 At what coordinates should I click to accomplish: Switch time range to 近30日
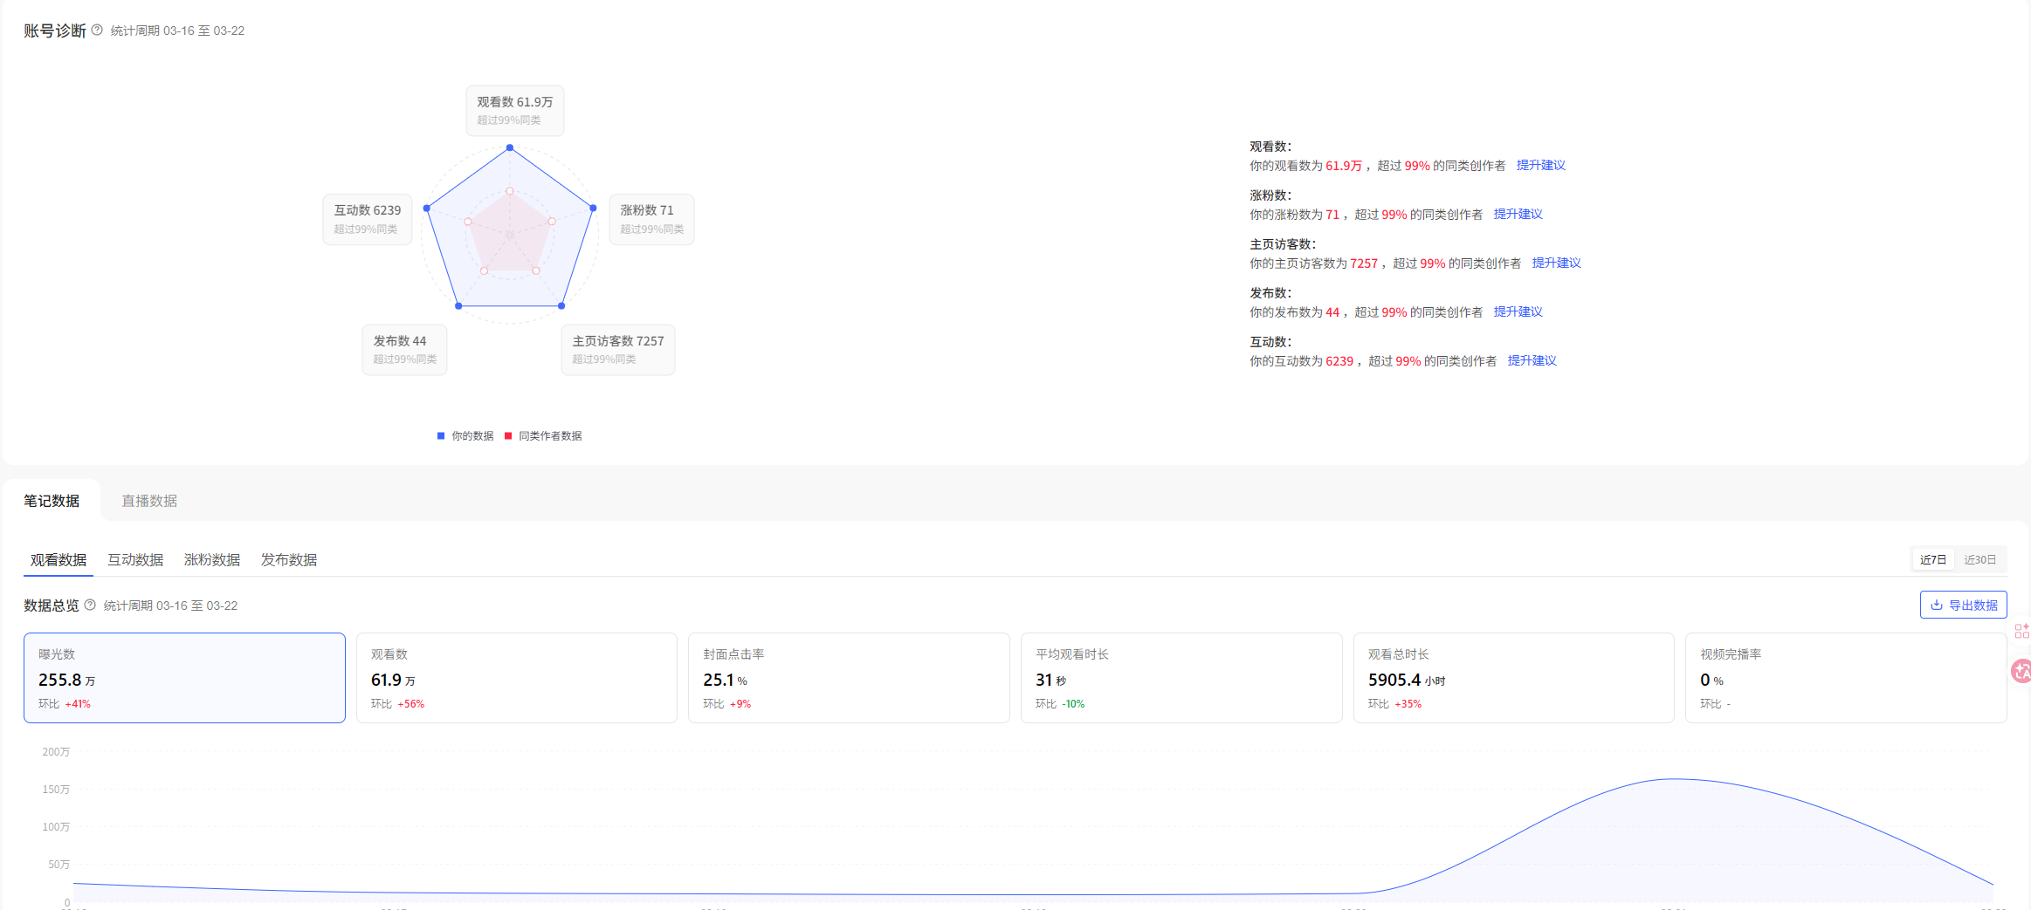1979,559
